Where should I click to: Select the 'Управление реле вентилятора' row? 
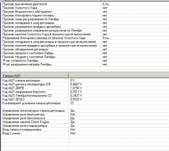pos(23,114)
